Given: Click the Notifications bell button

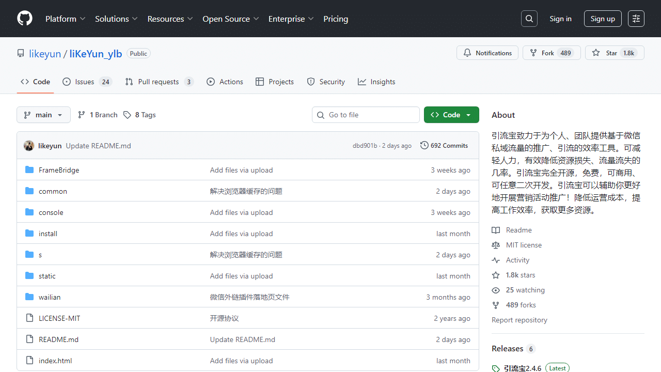Looking at the screenshot, I should point(487,53).
